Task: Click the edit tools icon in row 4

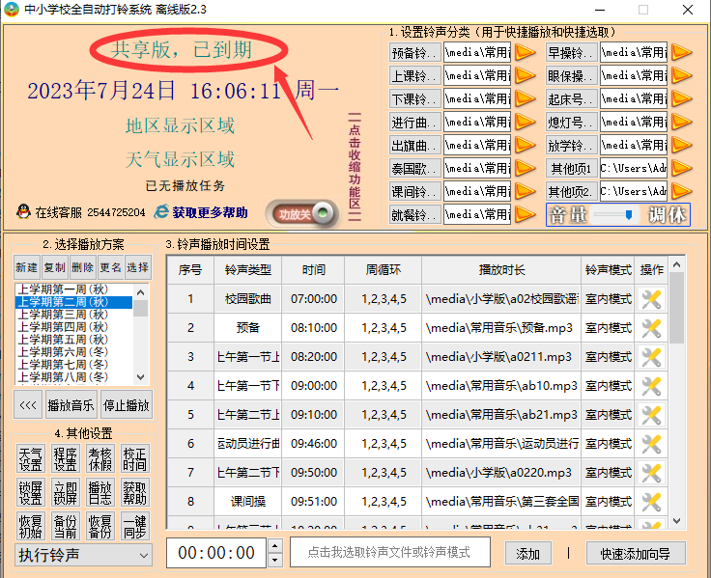Action: [x=651, y=386]
